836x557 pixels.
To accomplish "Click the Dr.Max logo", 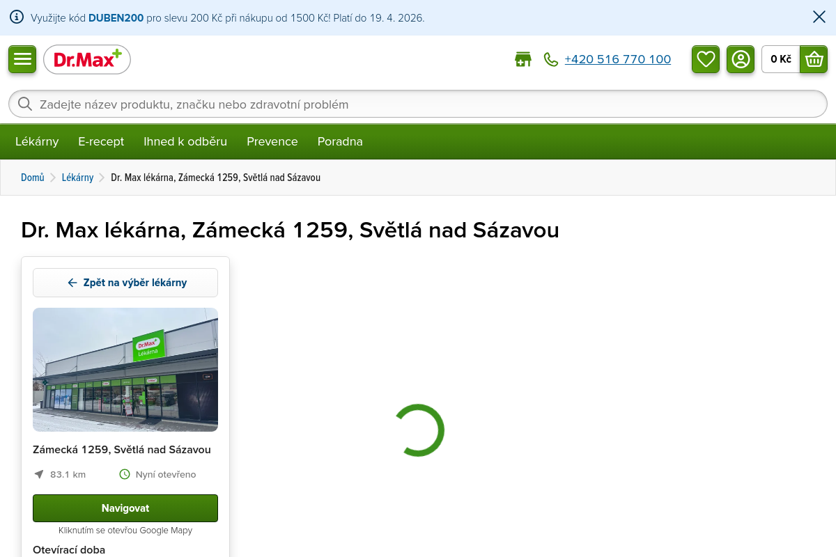I will coord(87,60).
